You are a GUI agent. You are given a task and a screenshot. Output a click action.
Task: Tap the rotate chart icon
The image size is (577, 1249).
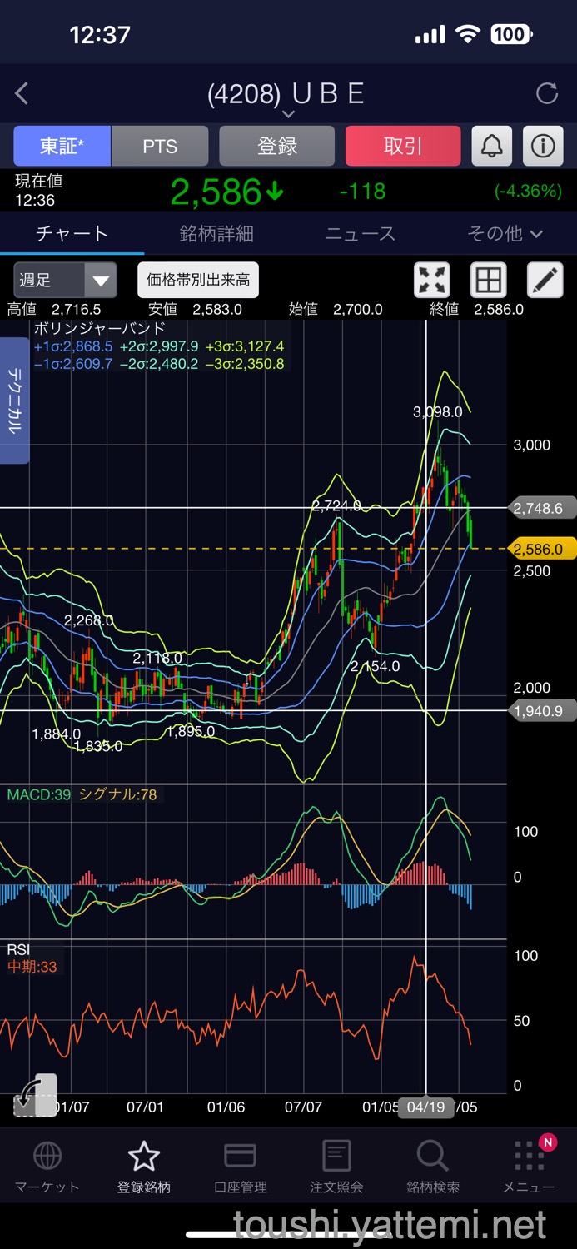[x=35, y=1094]
